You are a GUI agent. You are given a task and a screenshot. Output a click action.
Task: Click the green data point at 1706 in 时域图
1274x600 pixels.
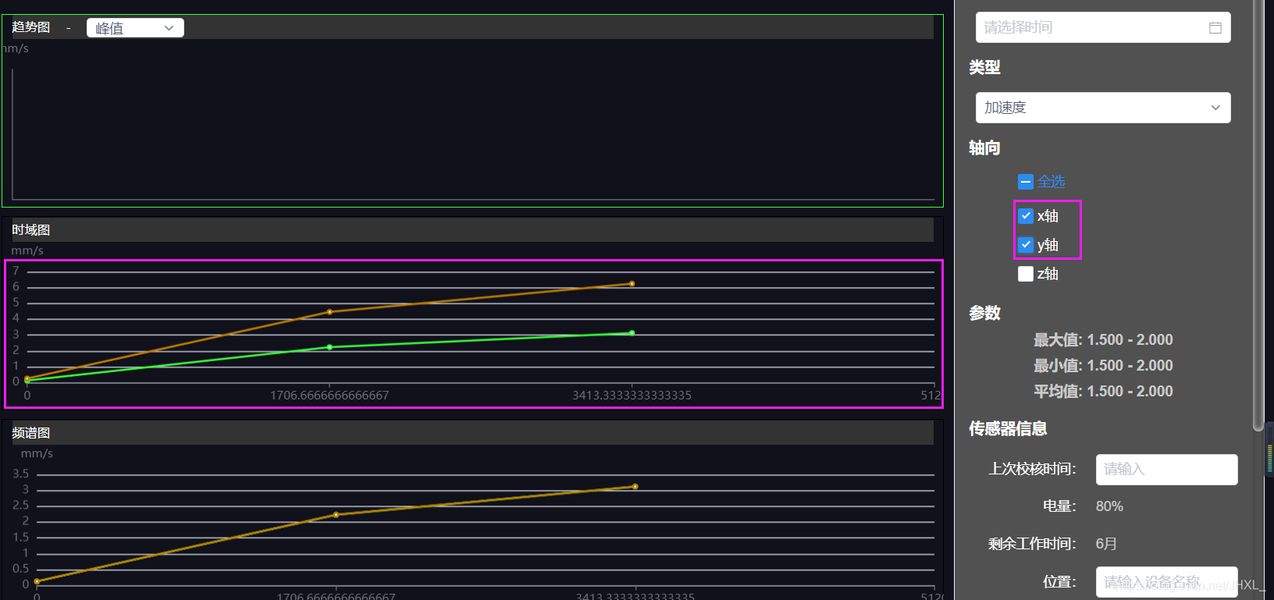click(x=329, y=347)
